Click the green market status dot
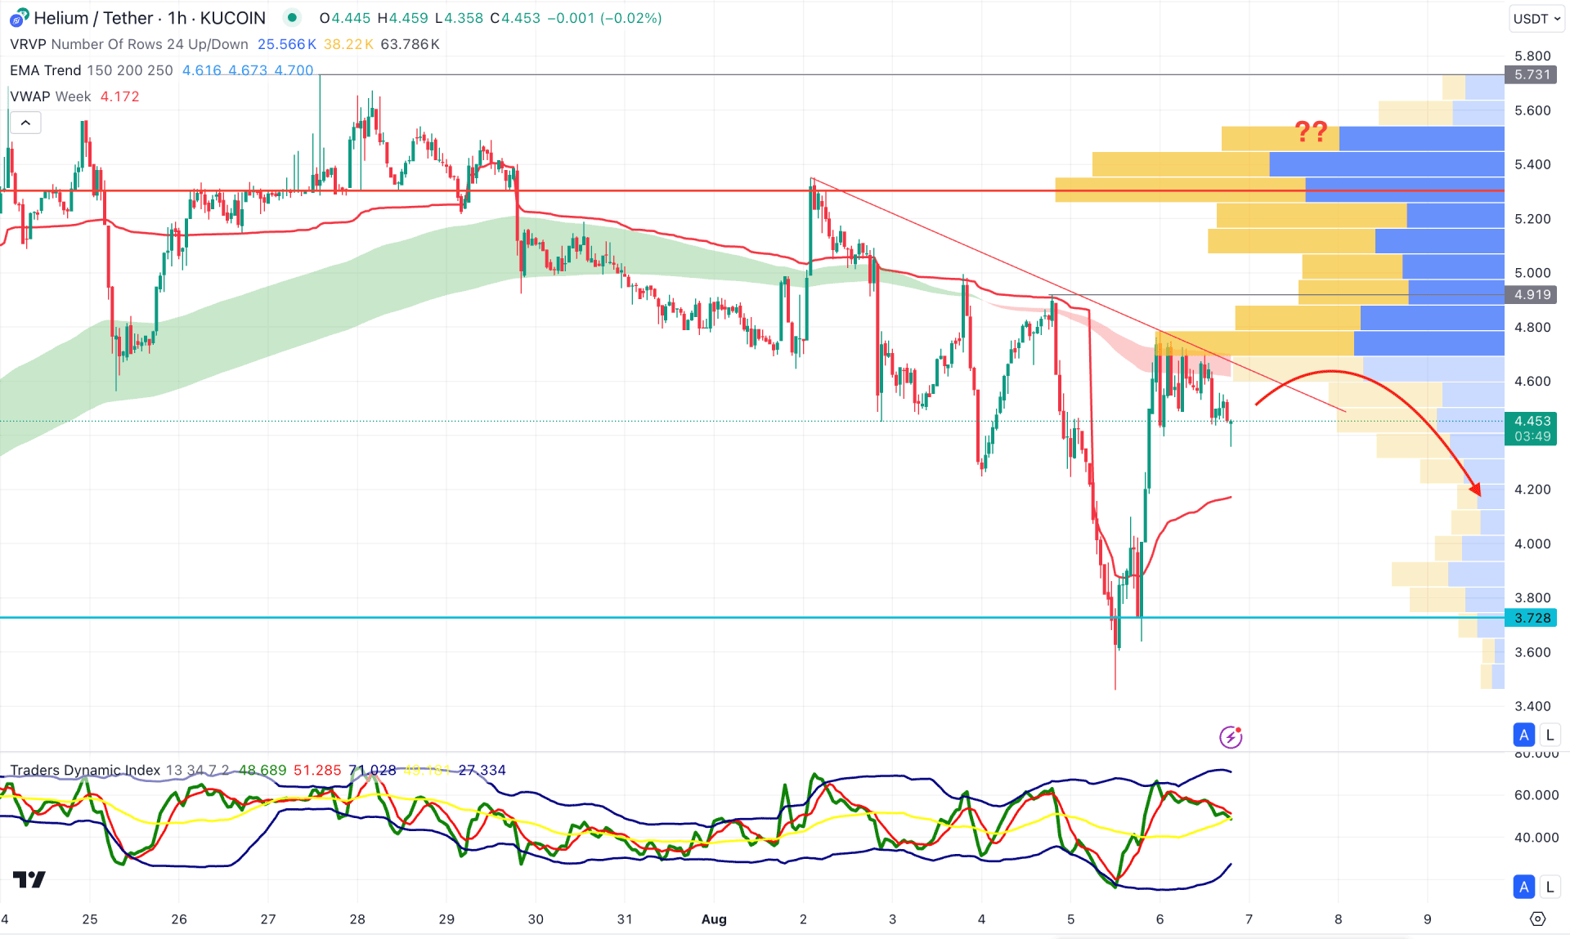 click(x=292, y=17)
